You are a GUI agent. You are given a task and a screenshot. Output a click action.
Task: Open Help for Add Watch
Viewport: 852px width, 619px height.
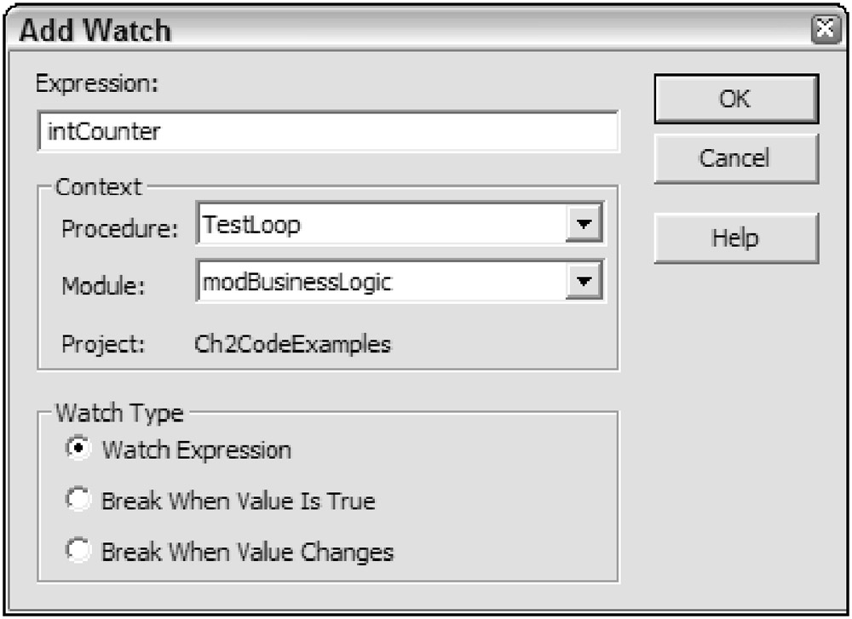[x=735, y=238]
